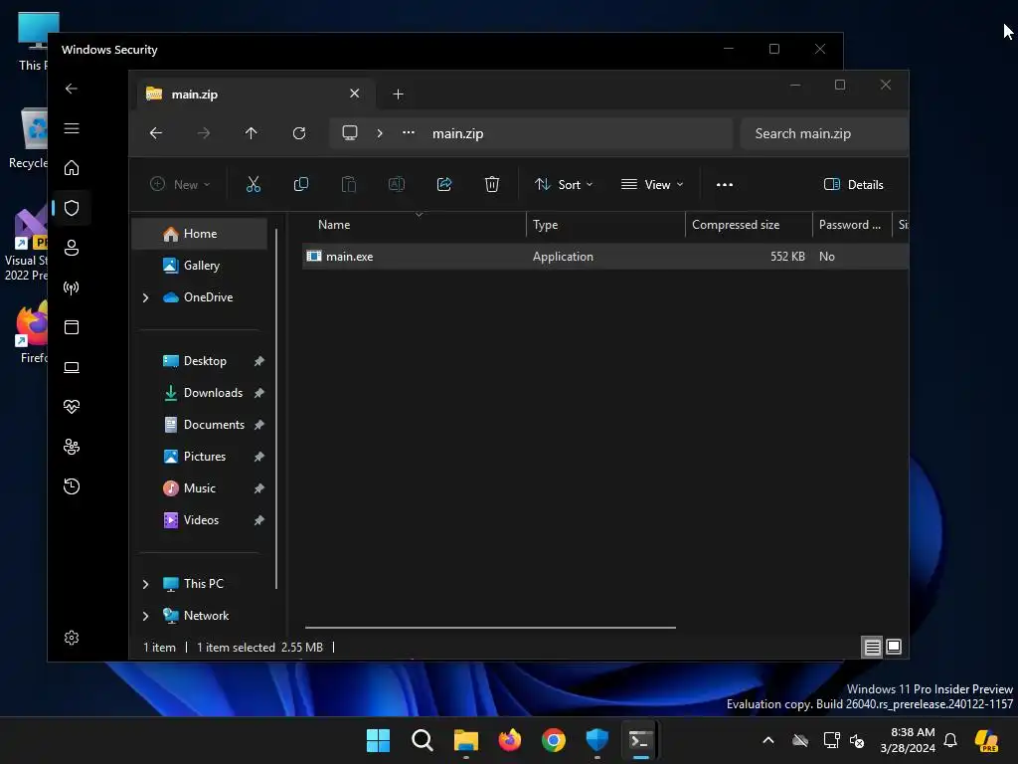Select Virus & threat protection shield icon
Image resolution: width=1018 pixels, height=764 pixels.
click(72, 208)
